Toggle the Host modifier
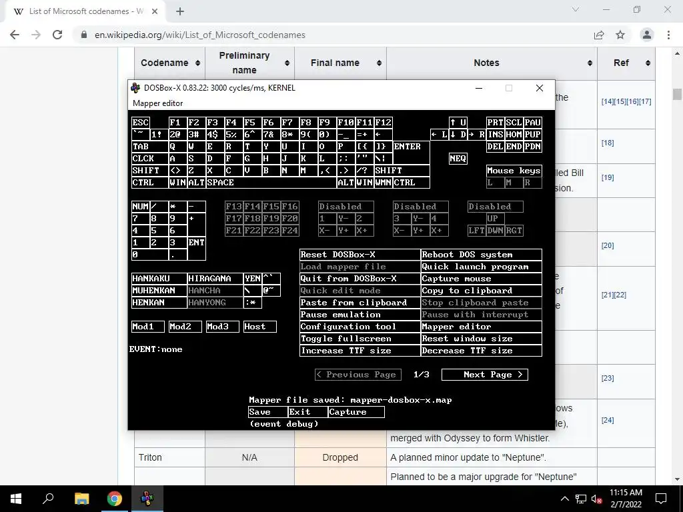The image size is (683, 512). click(x=260, y=327)
